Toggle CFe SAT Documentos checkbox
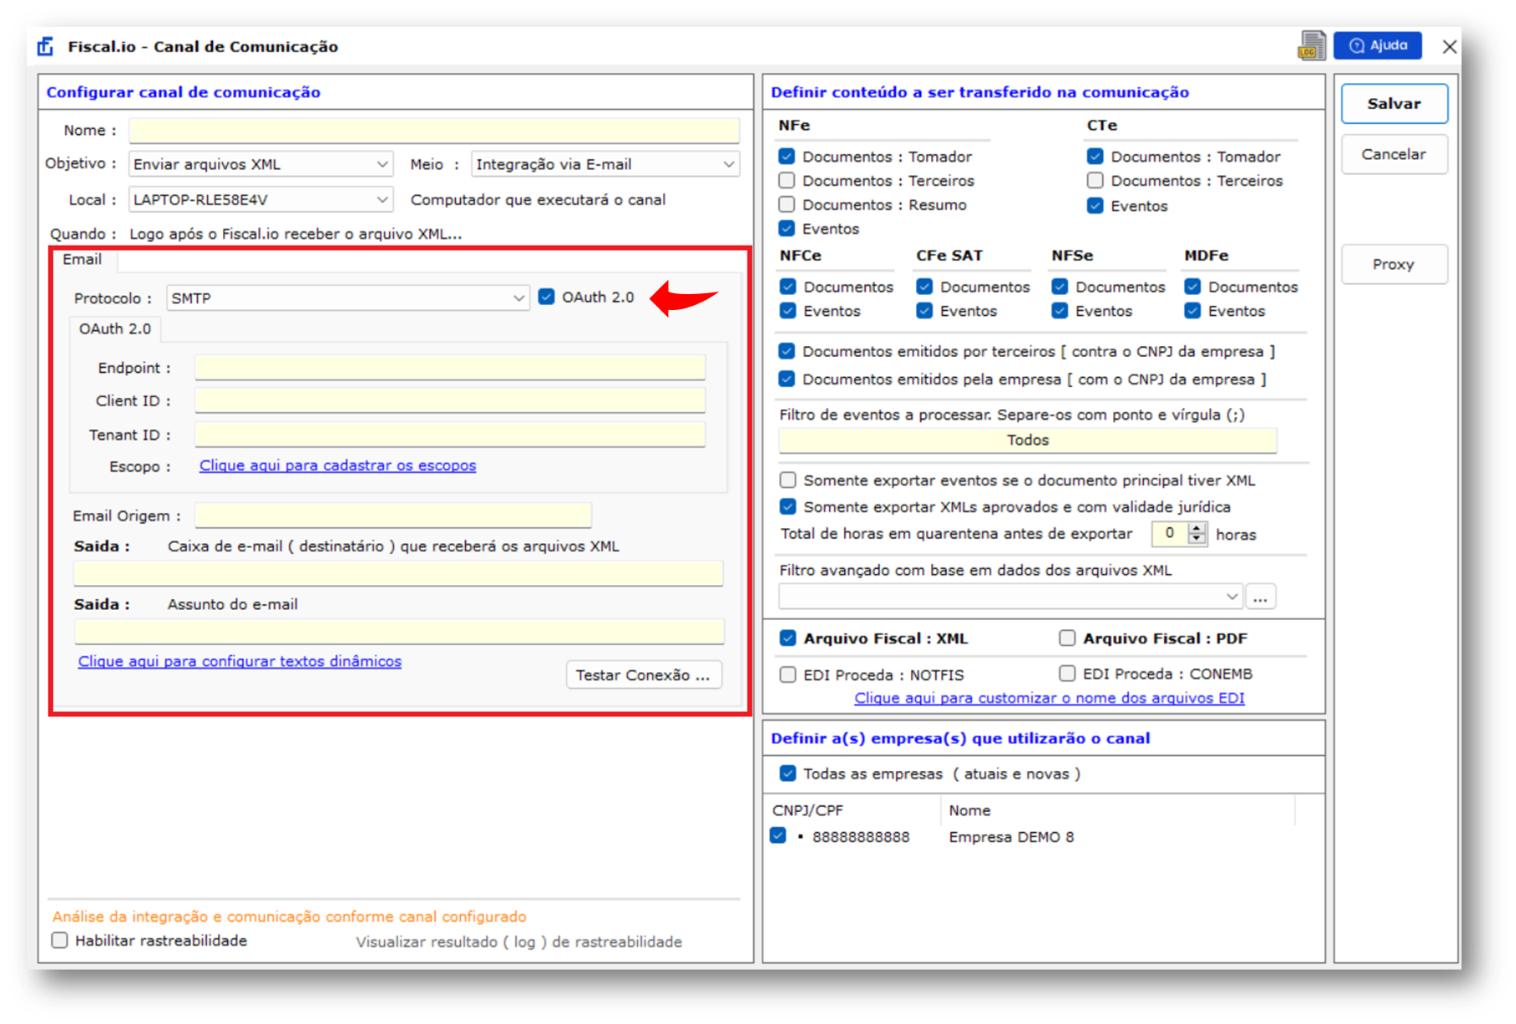Image resolution: width=1516 pixels, height=1024 pixels. 924,287
